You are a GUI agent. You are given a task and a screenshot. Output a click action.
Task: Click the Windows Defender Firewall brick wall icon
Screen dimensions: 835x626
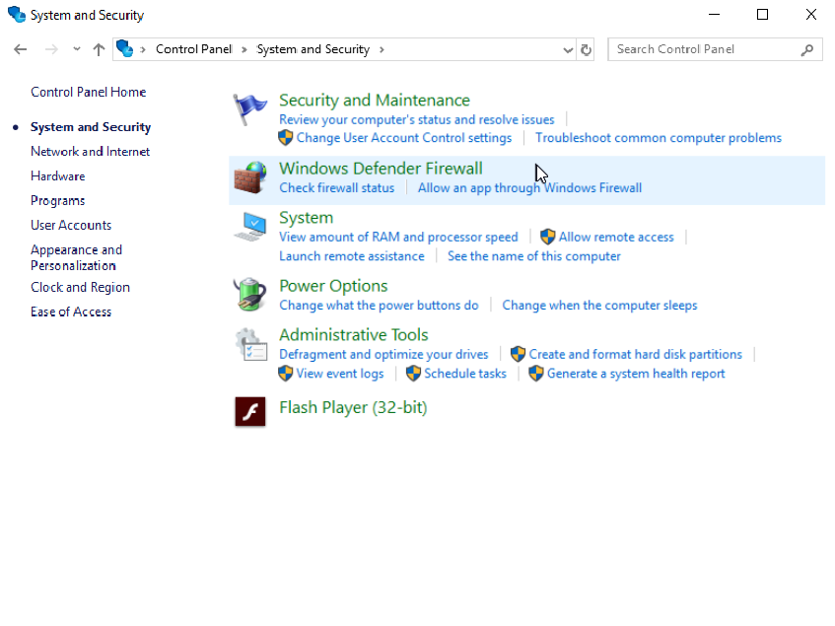(x=249, y=177)
